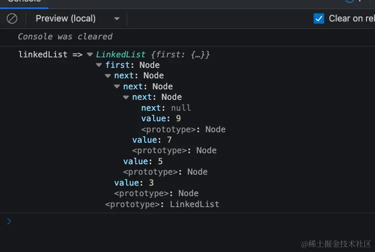This screenshot has width=375, height=252.
Task: Click the clear console icon
Action: point(12,18)
